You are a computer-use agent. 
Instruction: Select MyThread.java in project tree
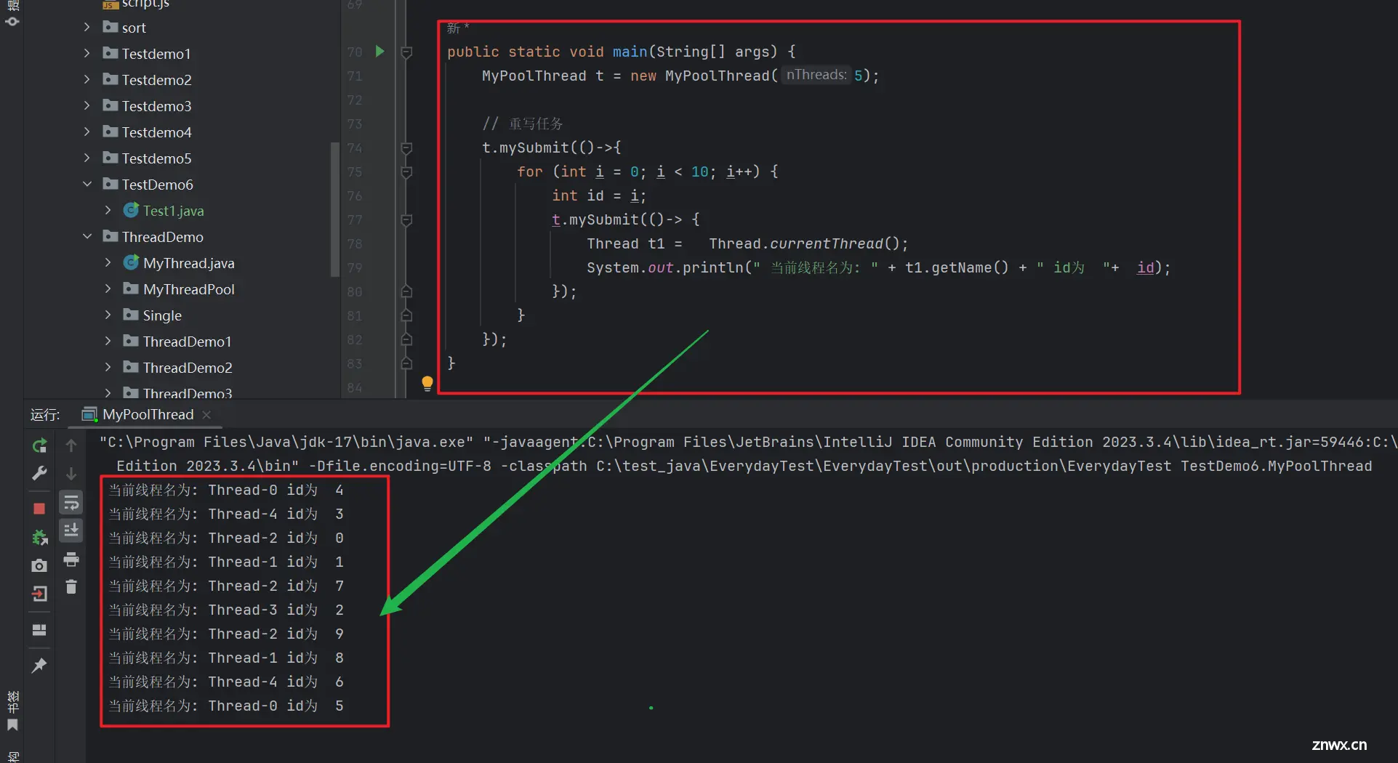coord(188,263)
